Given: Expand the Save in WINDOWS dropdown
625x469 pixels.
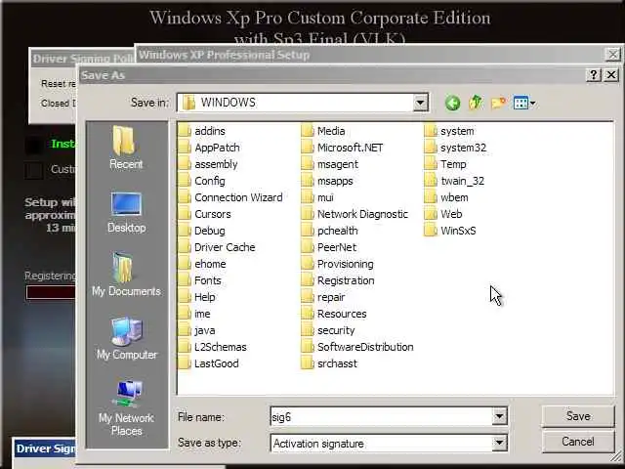Looking at the screenshot, I should [x=420, y=103].
